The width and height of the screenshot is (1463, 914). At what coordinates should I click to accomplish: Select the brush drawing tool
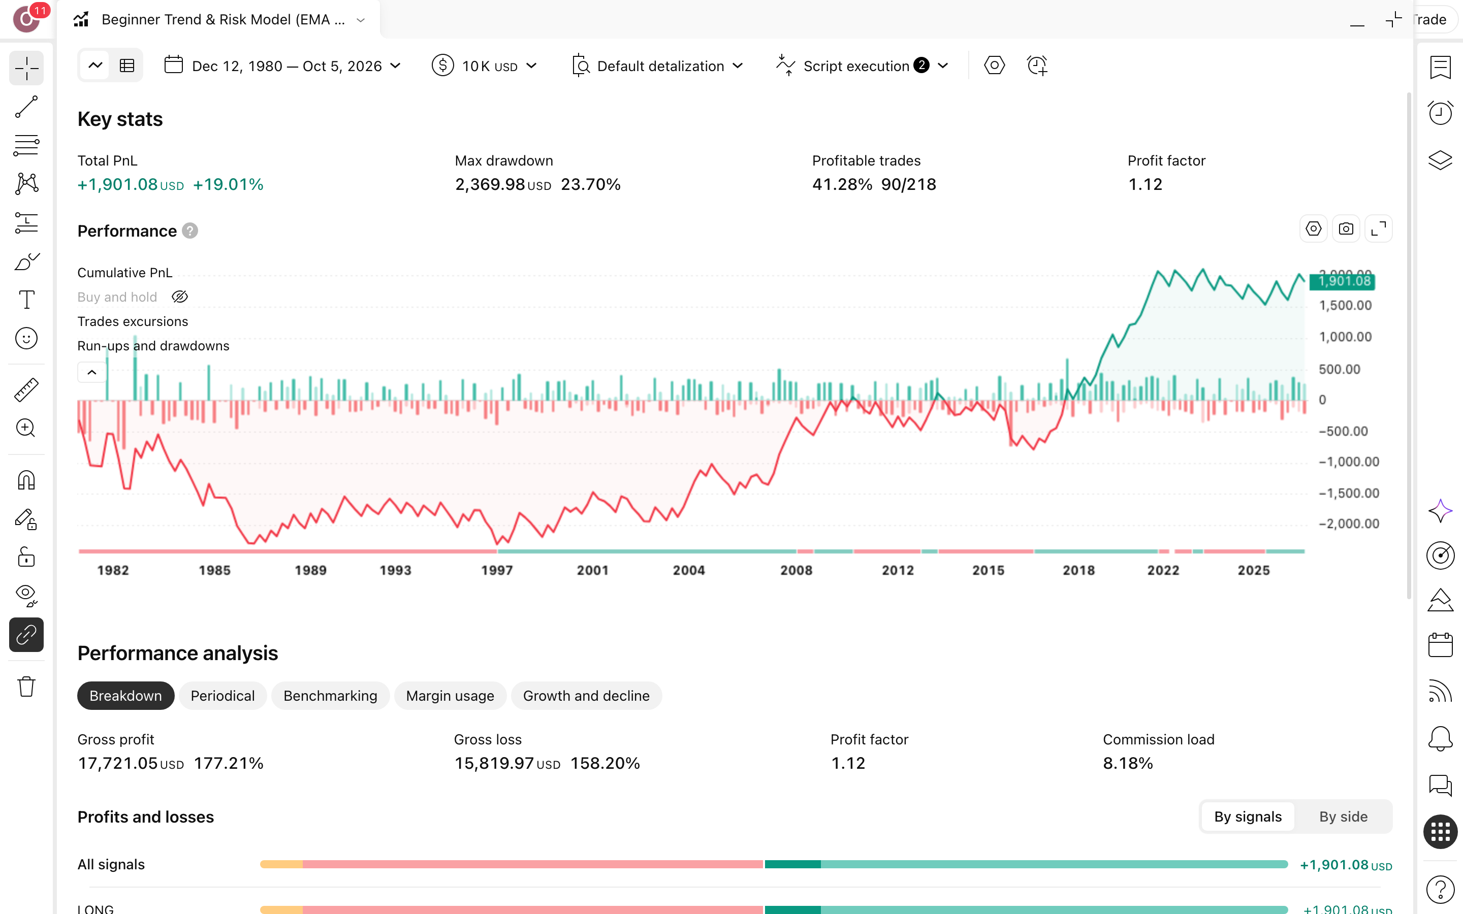(26, 262)
